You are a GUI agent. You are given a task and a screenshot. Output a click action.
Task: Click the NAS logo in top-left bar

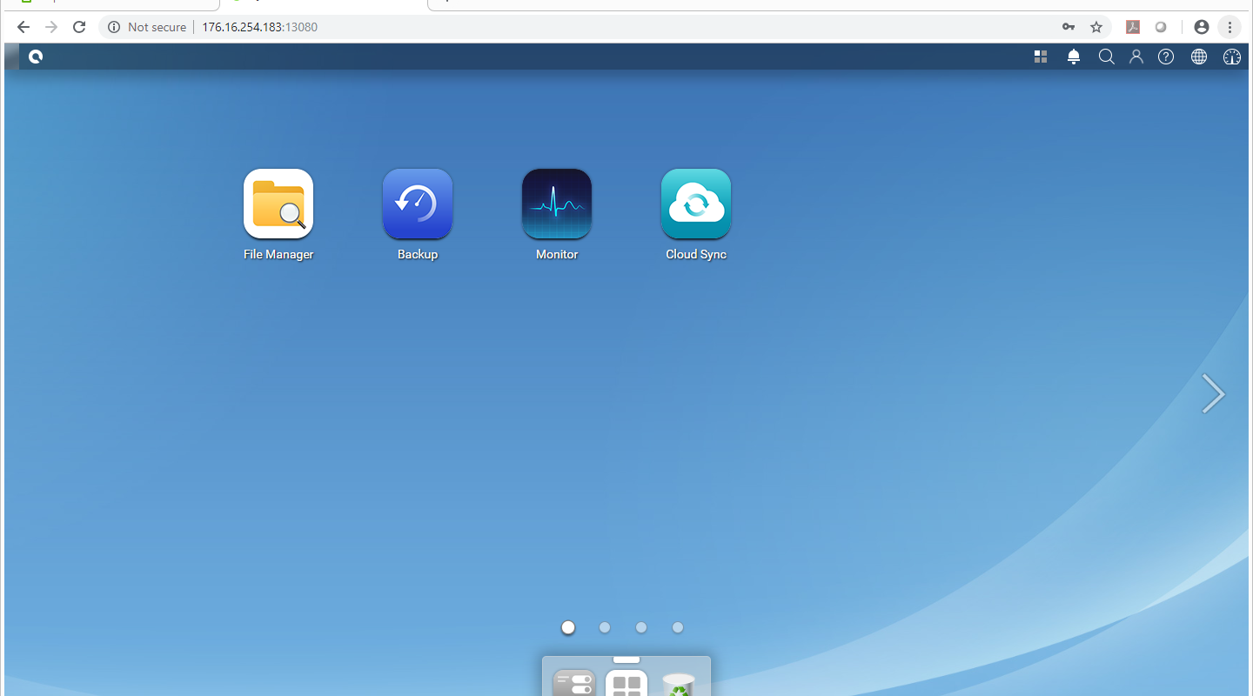pos(35,57)
